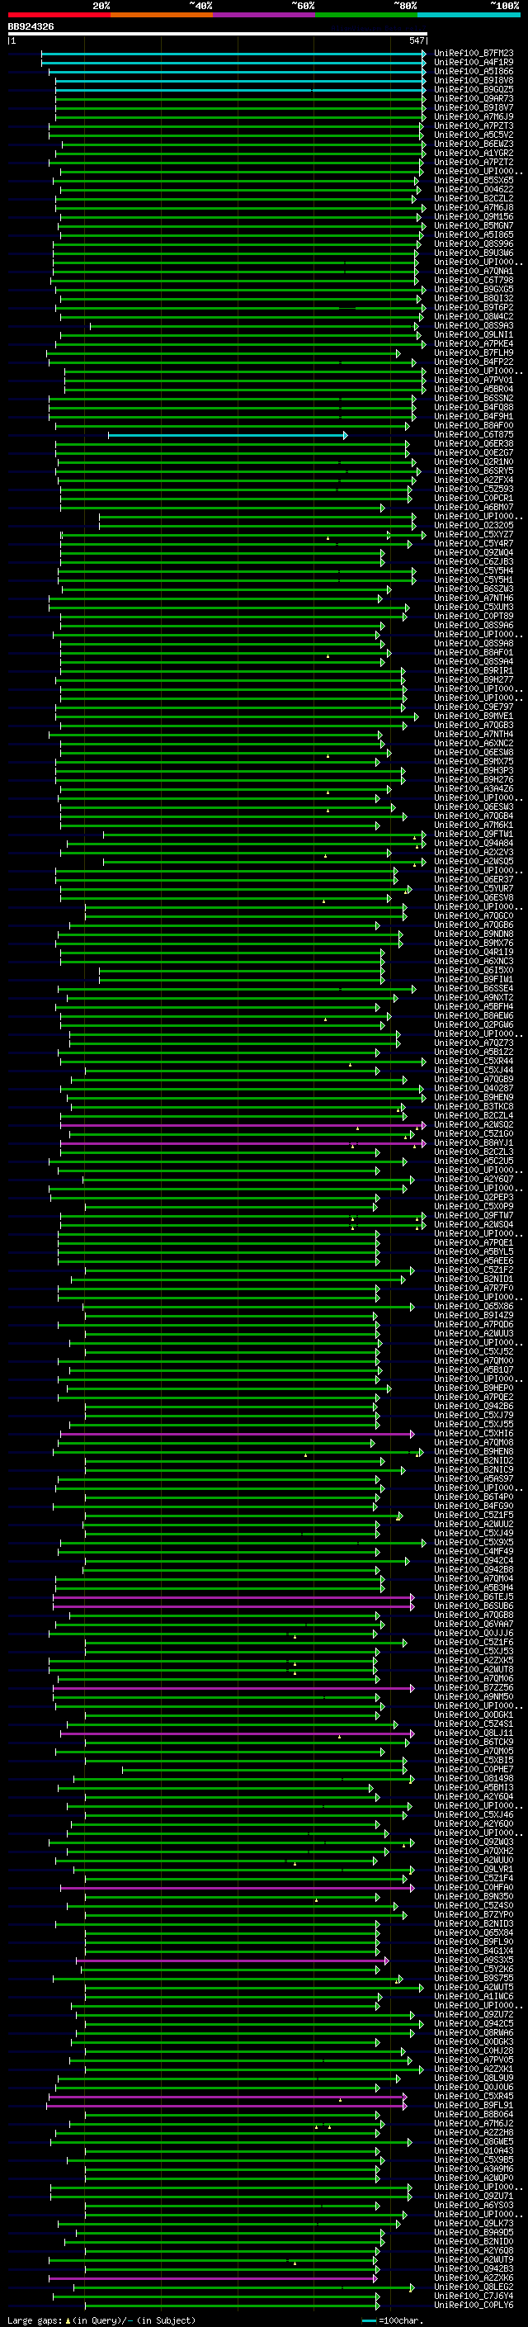Click the query end position 547
Viewport: 528px width, 2327px height.
tap(416, 40)
